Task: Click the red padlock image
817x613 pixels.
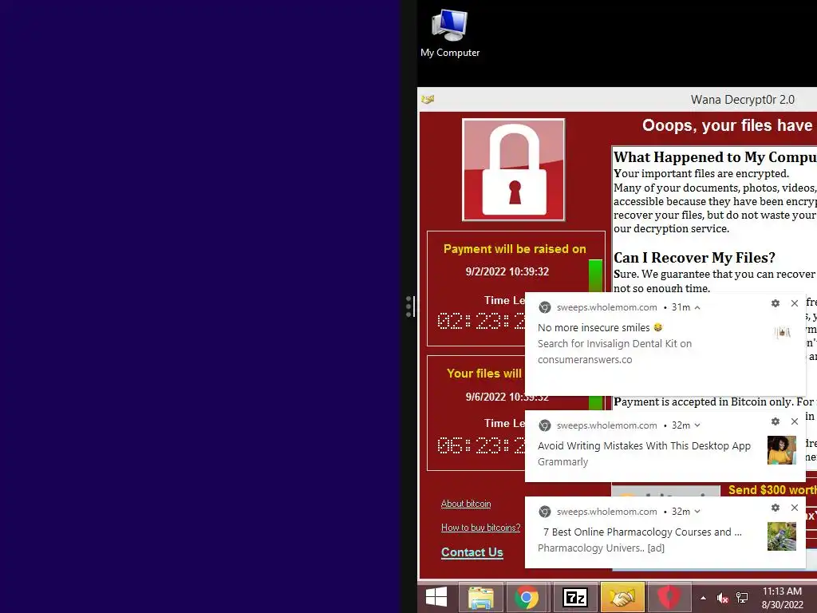Action: 513,169
